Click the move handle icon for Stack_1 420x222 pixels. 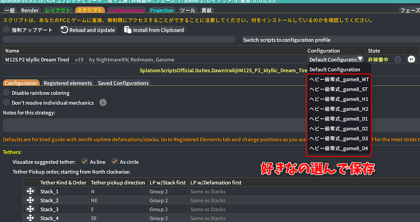[x=31, y=191]
